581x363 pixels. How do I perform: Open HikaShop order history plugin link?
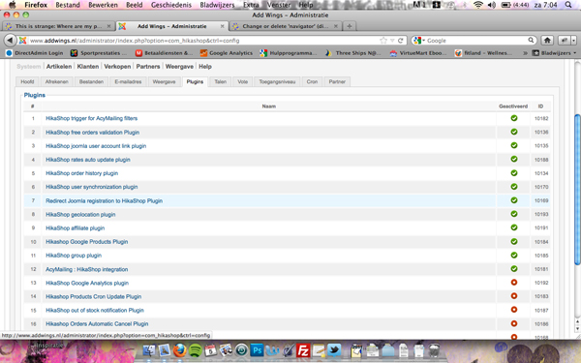(82, 173)
